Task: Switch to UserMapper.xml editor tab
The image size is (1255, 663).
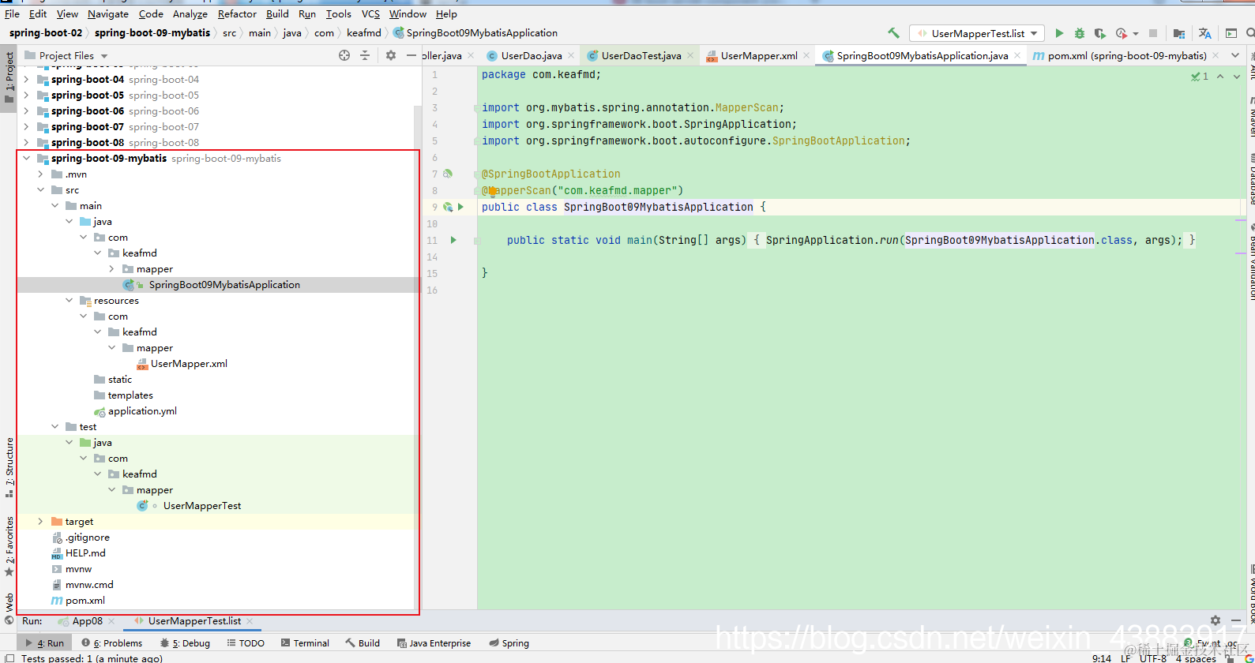Action: pyautogui.click(x=759, y=55)
